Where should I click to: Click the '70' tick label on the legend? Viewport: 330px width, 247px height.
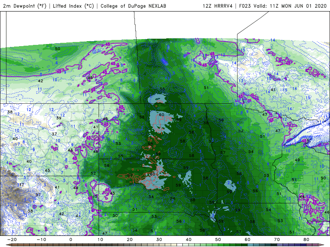tap(277, 240)
